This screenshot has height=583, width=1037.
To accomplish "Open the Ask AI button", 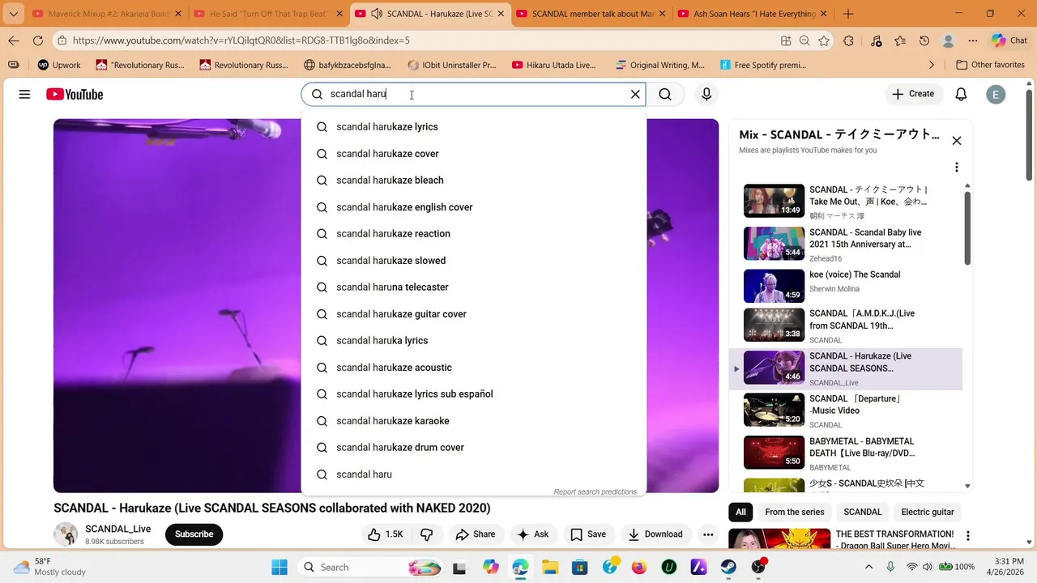I will [533, 534].
